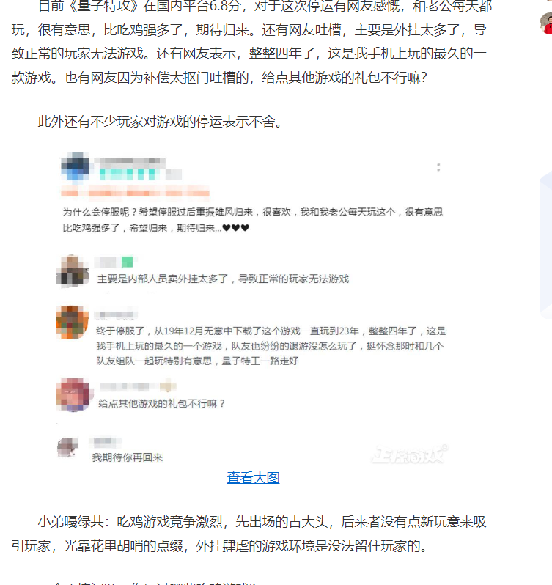The height and width of the screenshot is (585, 552).
Task: Click the comment 为什么会停服呢
Action: (252, 220)
